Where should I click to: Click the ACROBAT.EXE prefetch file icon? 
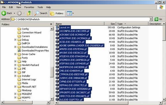[57, 35]
